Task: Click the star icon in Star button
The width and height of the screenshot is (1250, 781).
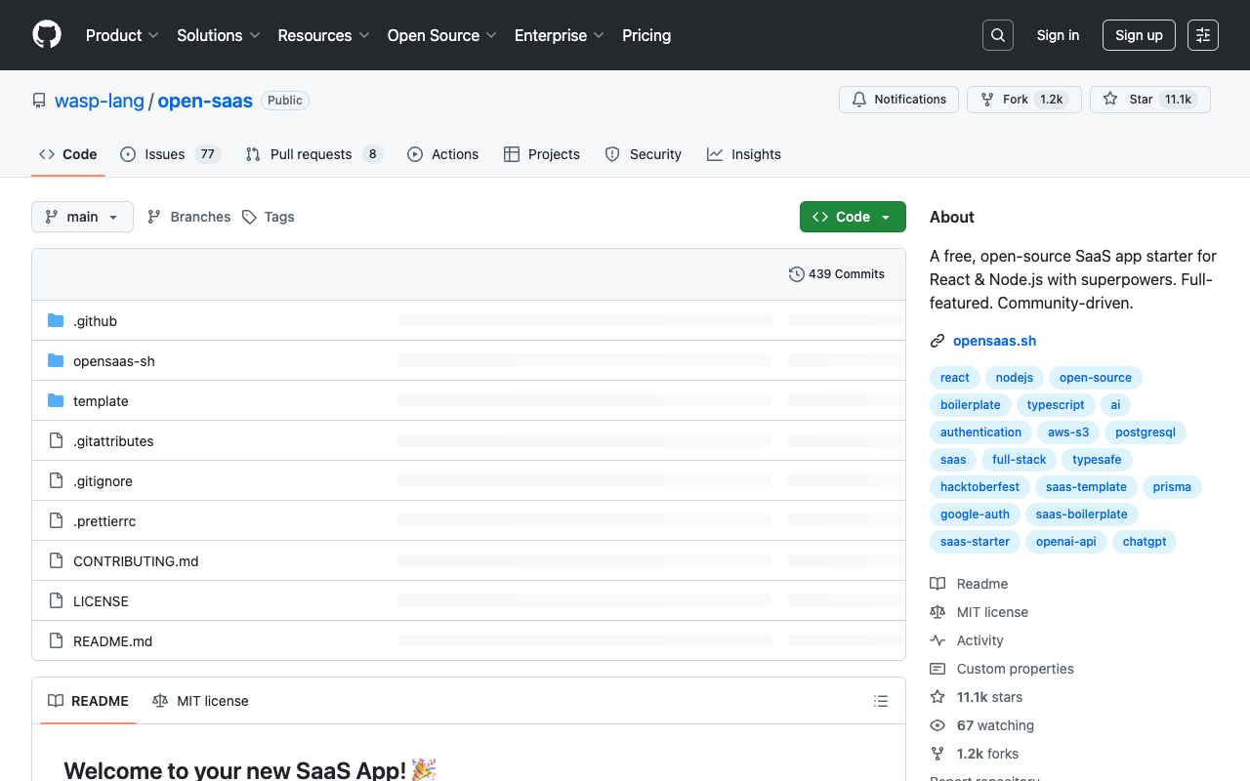Action: tap(1110, 100)
